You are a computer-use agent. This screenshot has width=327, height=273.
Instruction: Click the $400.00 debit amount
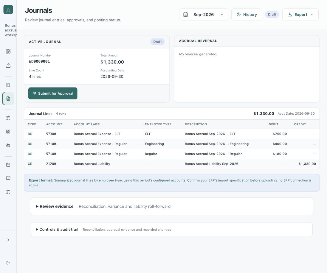pos(280,144)
